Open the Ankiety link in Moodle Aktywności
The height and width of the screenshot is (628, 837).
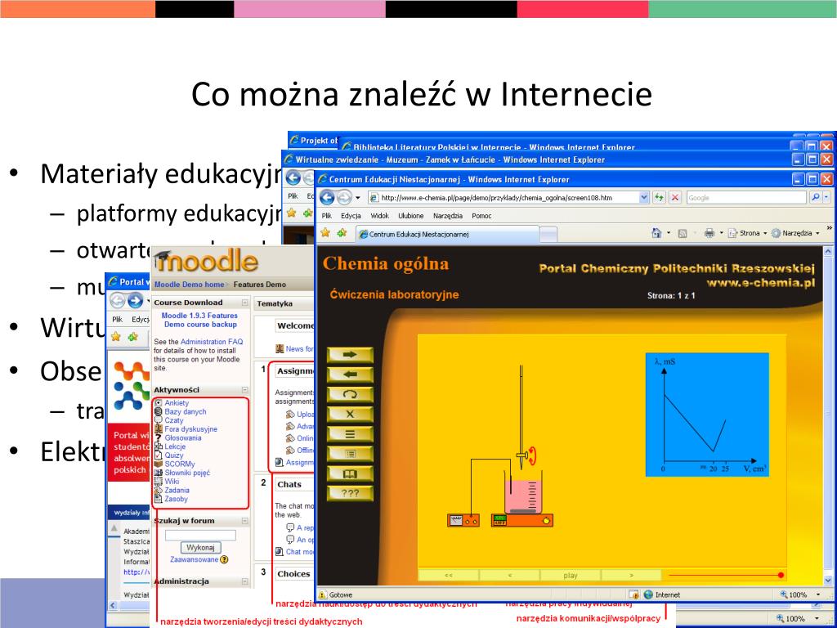click(177, 402)
